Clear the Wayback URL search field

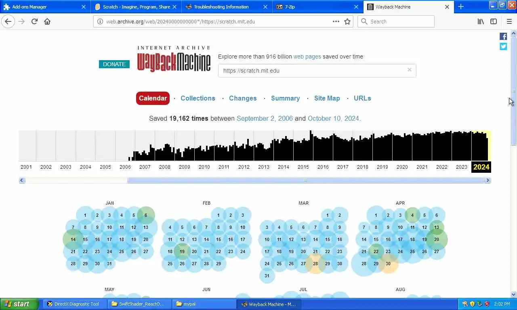pyautogui.click(x=409, y=70)
